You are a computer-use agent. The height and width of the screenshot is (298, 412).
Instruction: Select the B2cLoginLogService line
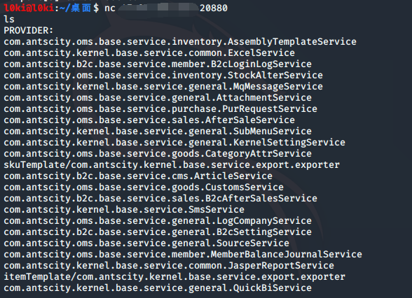(158, 64)
